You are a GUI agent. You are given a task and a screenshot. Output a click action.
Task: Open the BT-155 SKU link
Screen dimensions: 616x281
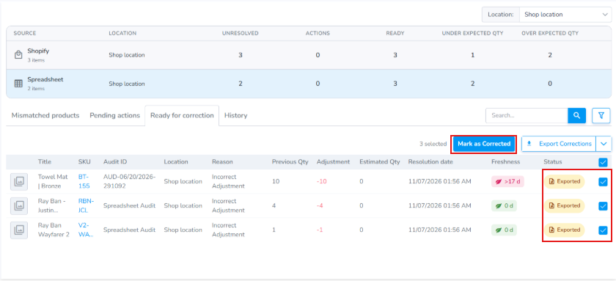click(84, 181)
